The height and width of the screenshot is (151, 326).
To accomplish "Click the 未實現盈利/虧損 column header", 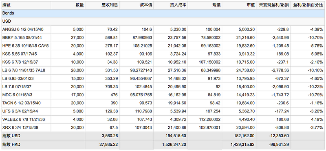I will (273, 5).
